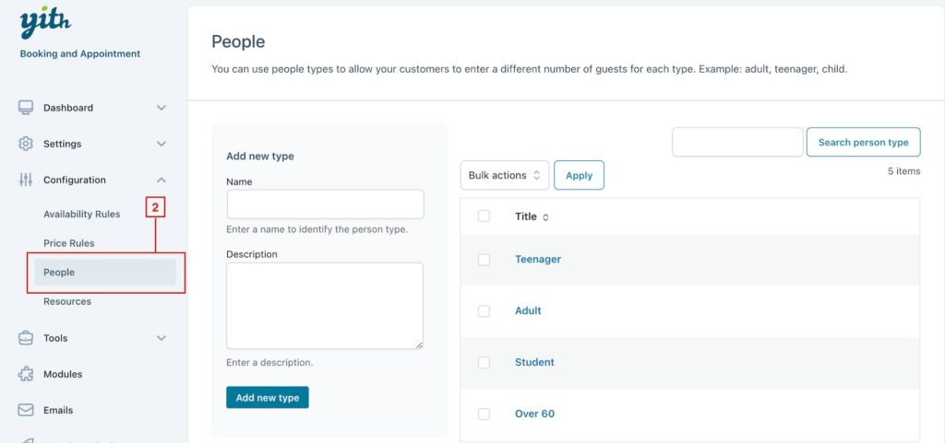
Task: Go to Resources submenu item
Action: click(x=67, y=301)
